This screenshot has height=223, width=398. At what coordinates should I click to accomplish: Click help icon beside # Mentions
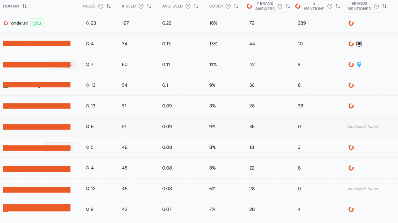point(330,6)
